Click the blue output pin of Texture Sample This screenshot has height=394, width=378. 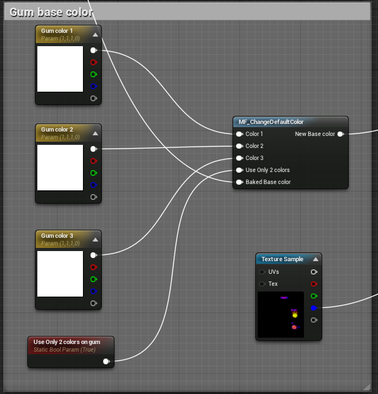314,308
